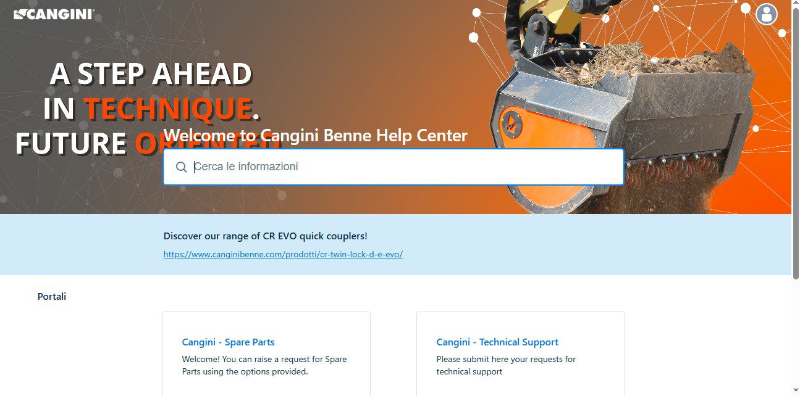
Task: Click the Cangini logo in header
Action: (54, 14)
